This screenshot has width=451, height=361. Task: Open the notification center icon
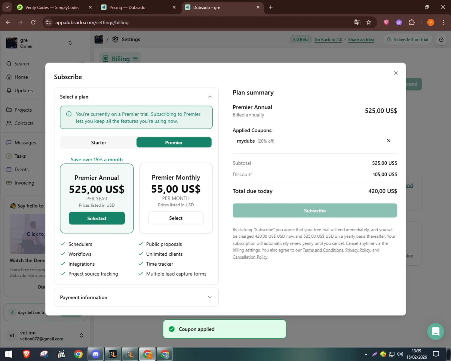click(x=436, y=354)
